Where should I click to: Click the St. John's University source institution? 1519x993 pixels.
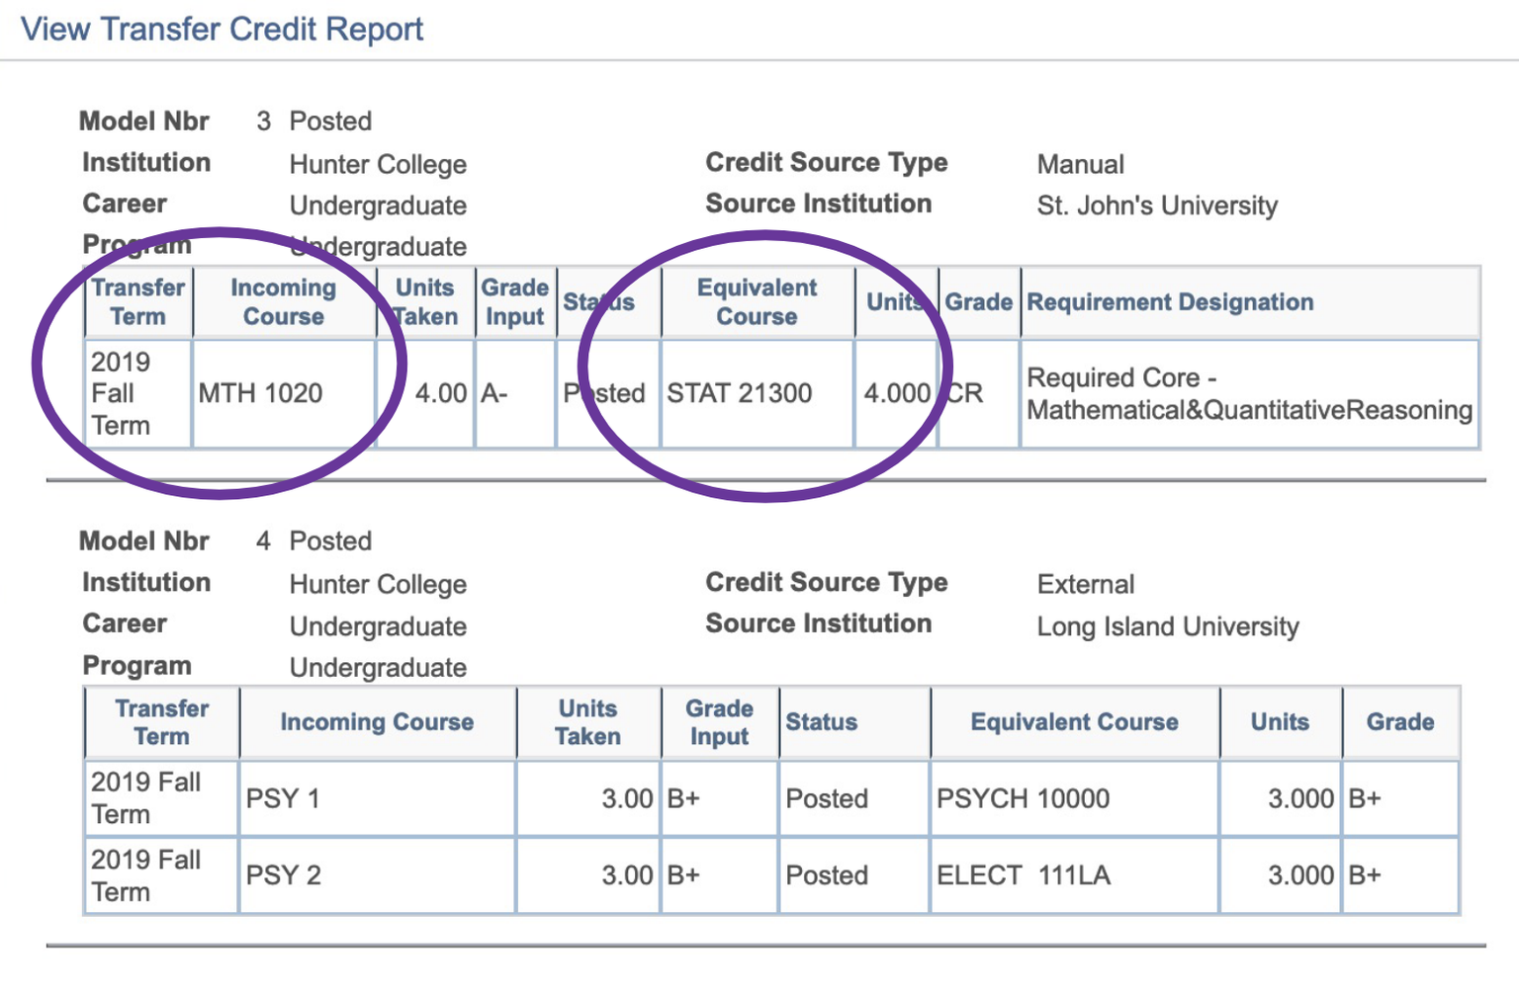[1157, 206]
